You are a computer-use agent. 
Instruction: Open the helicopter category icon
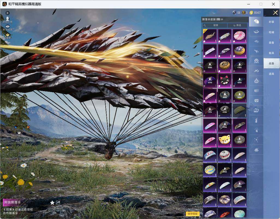(x=256, y=42)
